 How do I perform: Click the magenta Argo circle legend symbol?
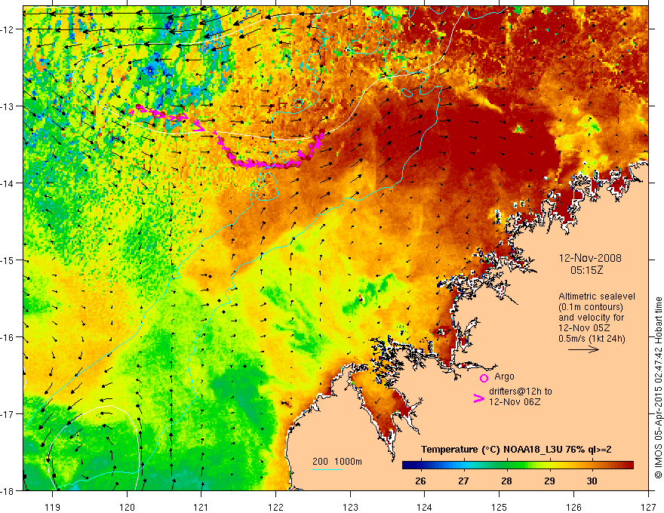pos(484,378)
